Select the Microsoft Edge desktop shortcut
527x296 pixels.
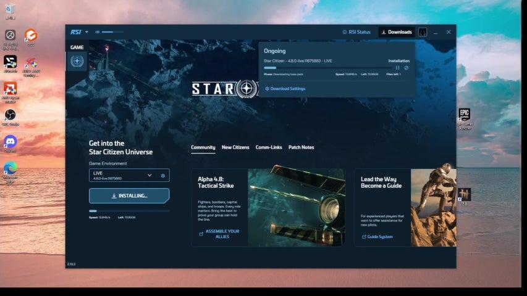(10, 172)
